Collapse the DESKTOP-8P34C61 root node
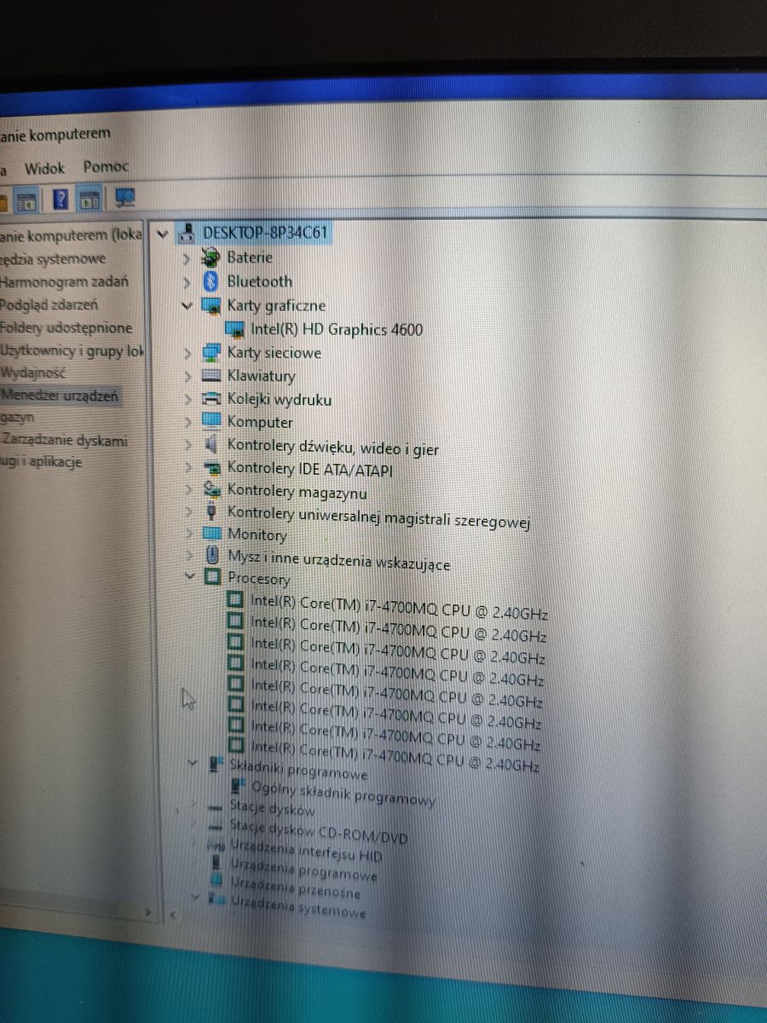 [163, 234]
